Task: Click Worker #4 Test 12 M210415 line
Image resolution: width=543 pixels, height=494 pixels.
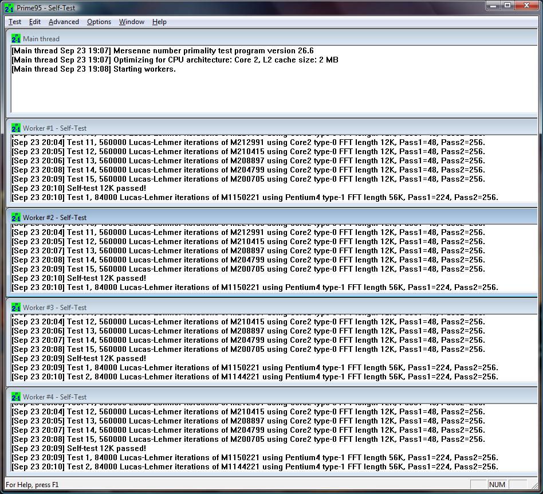Action: click(x=248, y=411)
